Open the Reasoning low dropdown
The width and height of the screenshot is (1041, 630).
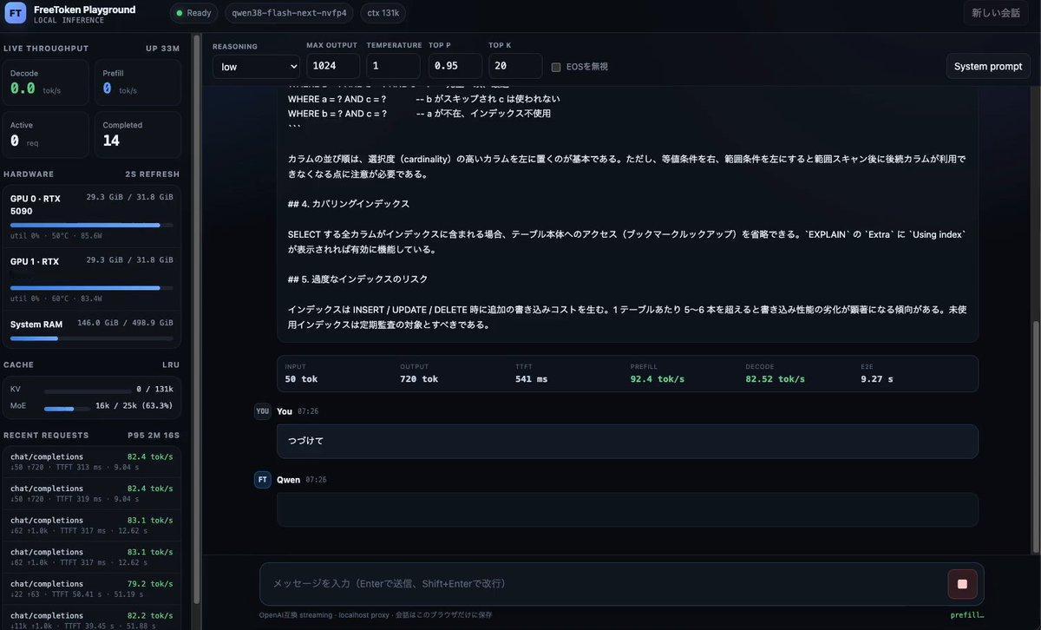coord(256,67)
